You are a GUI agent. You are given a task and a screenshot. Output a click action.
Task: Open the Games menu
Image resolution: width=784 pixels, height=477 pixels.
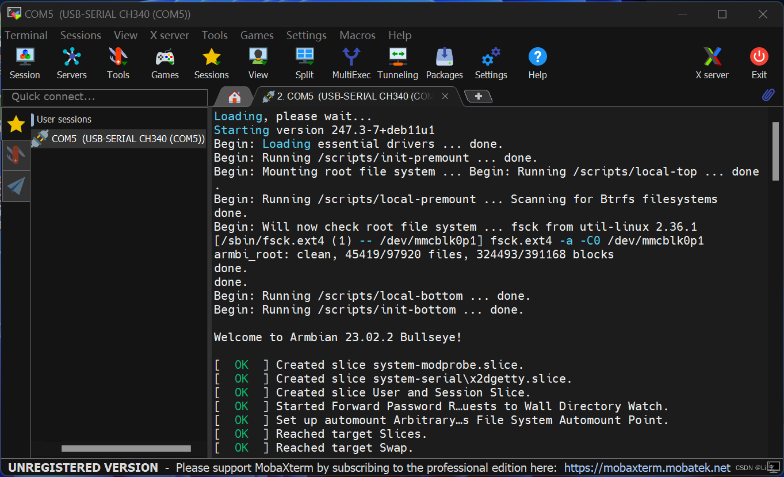tap(257, 35)
